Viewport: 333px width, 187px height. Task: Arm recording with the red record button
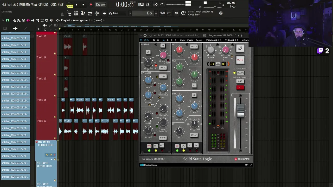point(91,4)
